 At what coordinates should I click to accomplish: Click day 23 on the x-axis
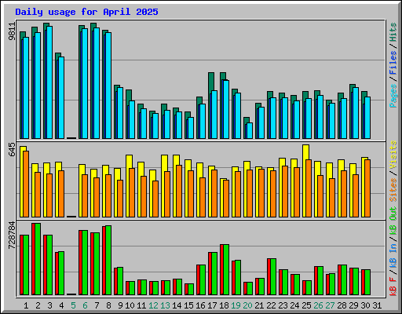[x=283, y=305]
